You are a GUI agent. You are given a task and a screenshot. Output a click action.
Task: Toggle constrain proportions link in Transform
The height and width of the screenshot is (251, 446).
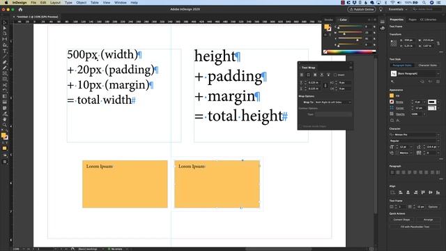[x=438, y=43]
